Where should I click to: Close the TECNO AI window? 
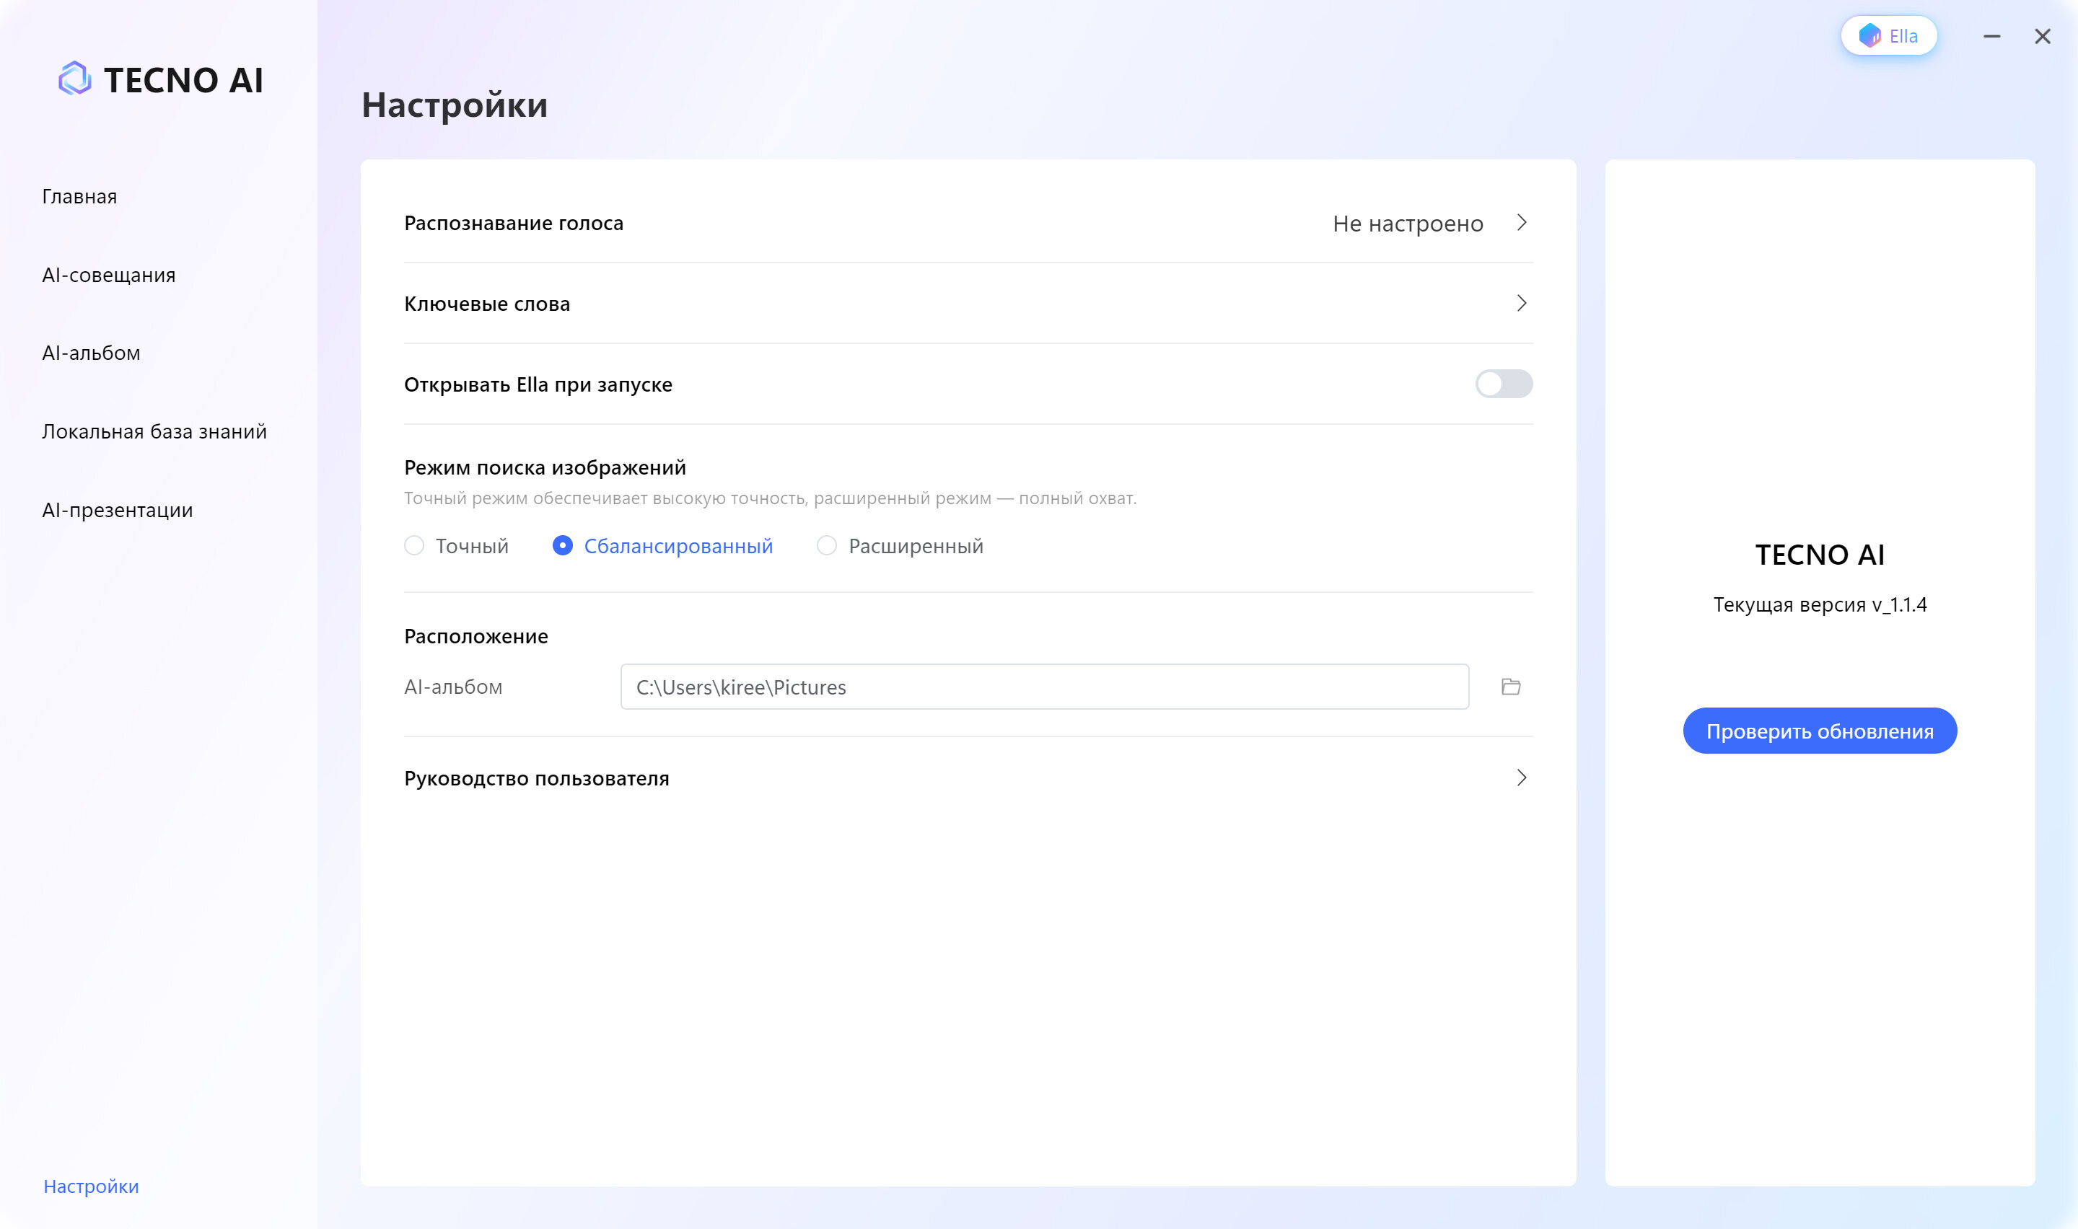(2043, 37)
